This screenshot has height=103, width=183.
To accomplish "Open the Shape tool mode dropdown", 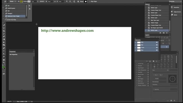I will pyautogui.click(x=13, y=1).
